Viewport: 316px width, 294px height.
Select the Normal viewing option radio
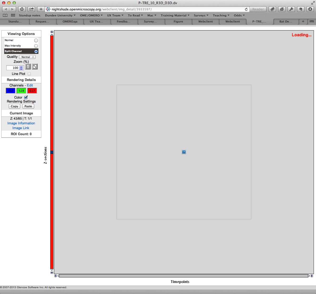pyautogui.click(x=36, y=40)
